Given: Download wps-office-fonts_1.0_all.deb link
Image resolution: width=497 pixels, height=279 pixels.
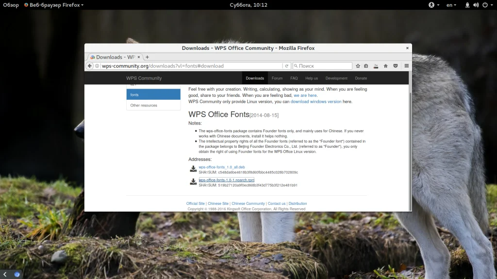Looking at the screenshot, I should coord(221,167).
